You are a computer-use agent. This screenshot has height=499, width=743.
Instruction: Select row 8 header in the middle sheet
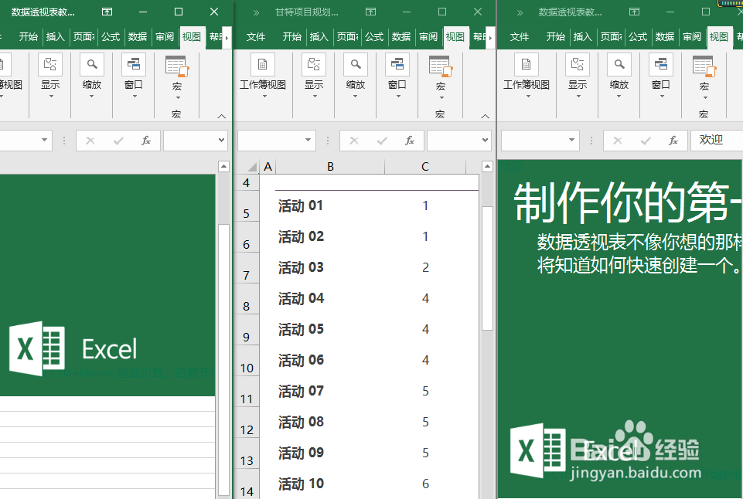pos(247,299)
